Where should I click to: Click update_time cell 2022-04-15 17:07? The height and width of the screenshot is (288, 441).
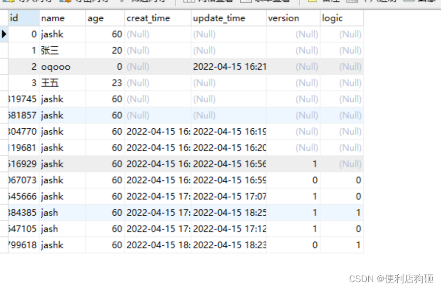click(229, 196)
